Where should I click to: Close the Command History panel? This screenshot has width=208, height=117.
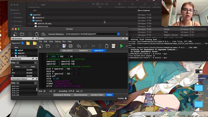[36, 79]
